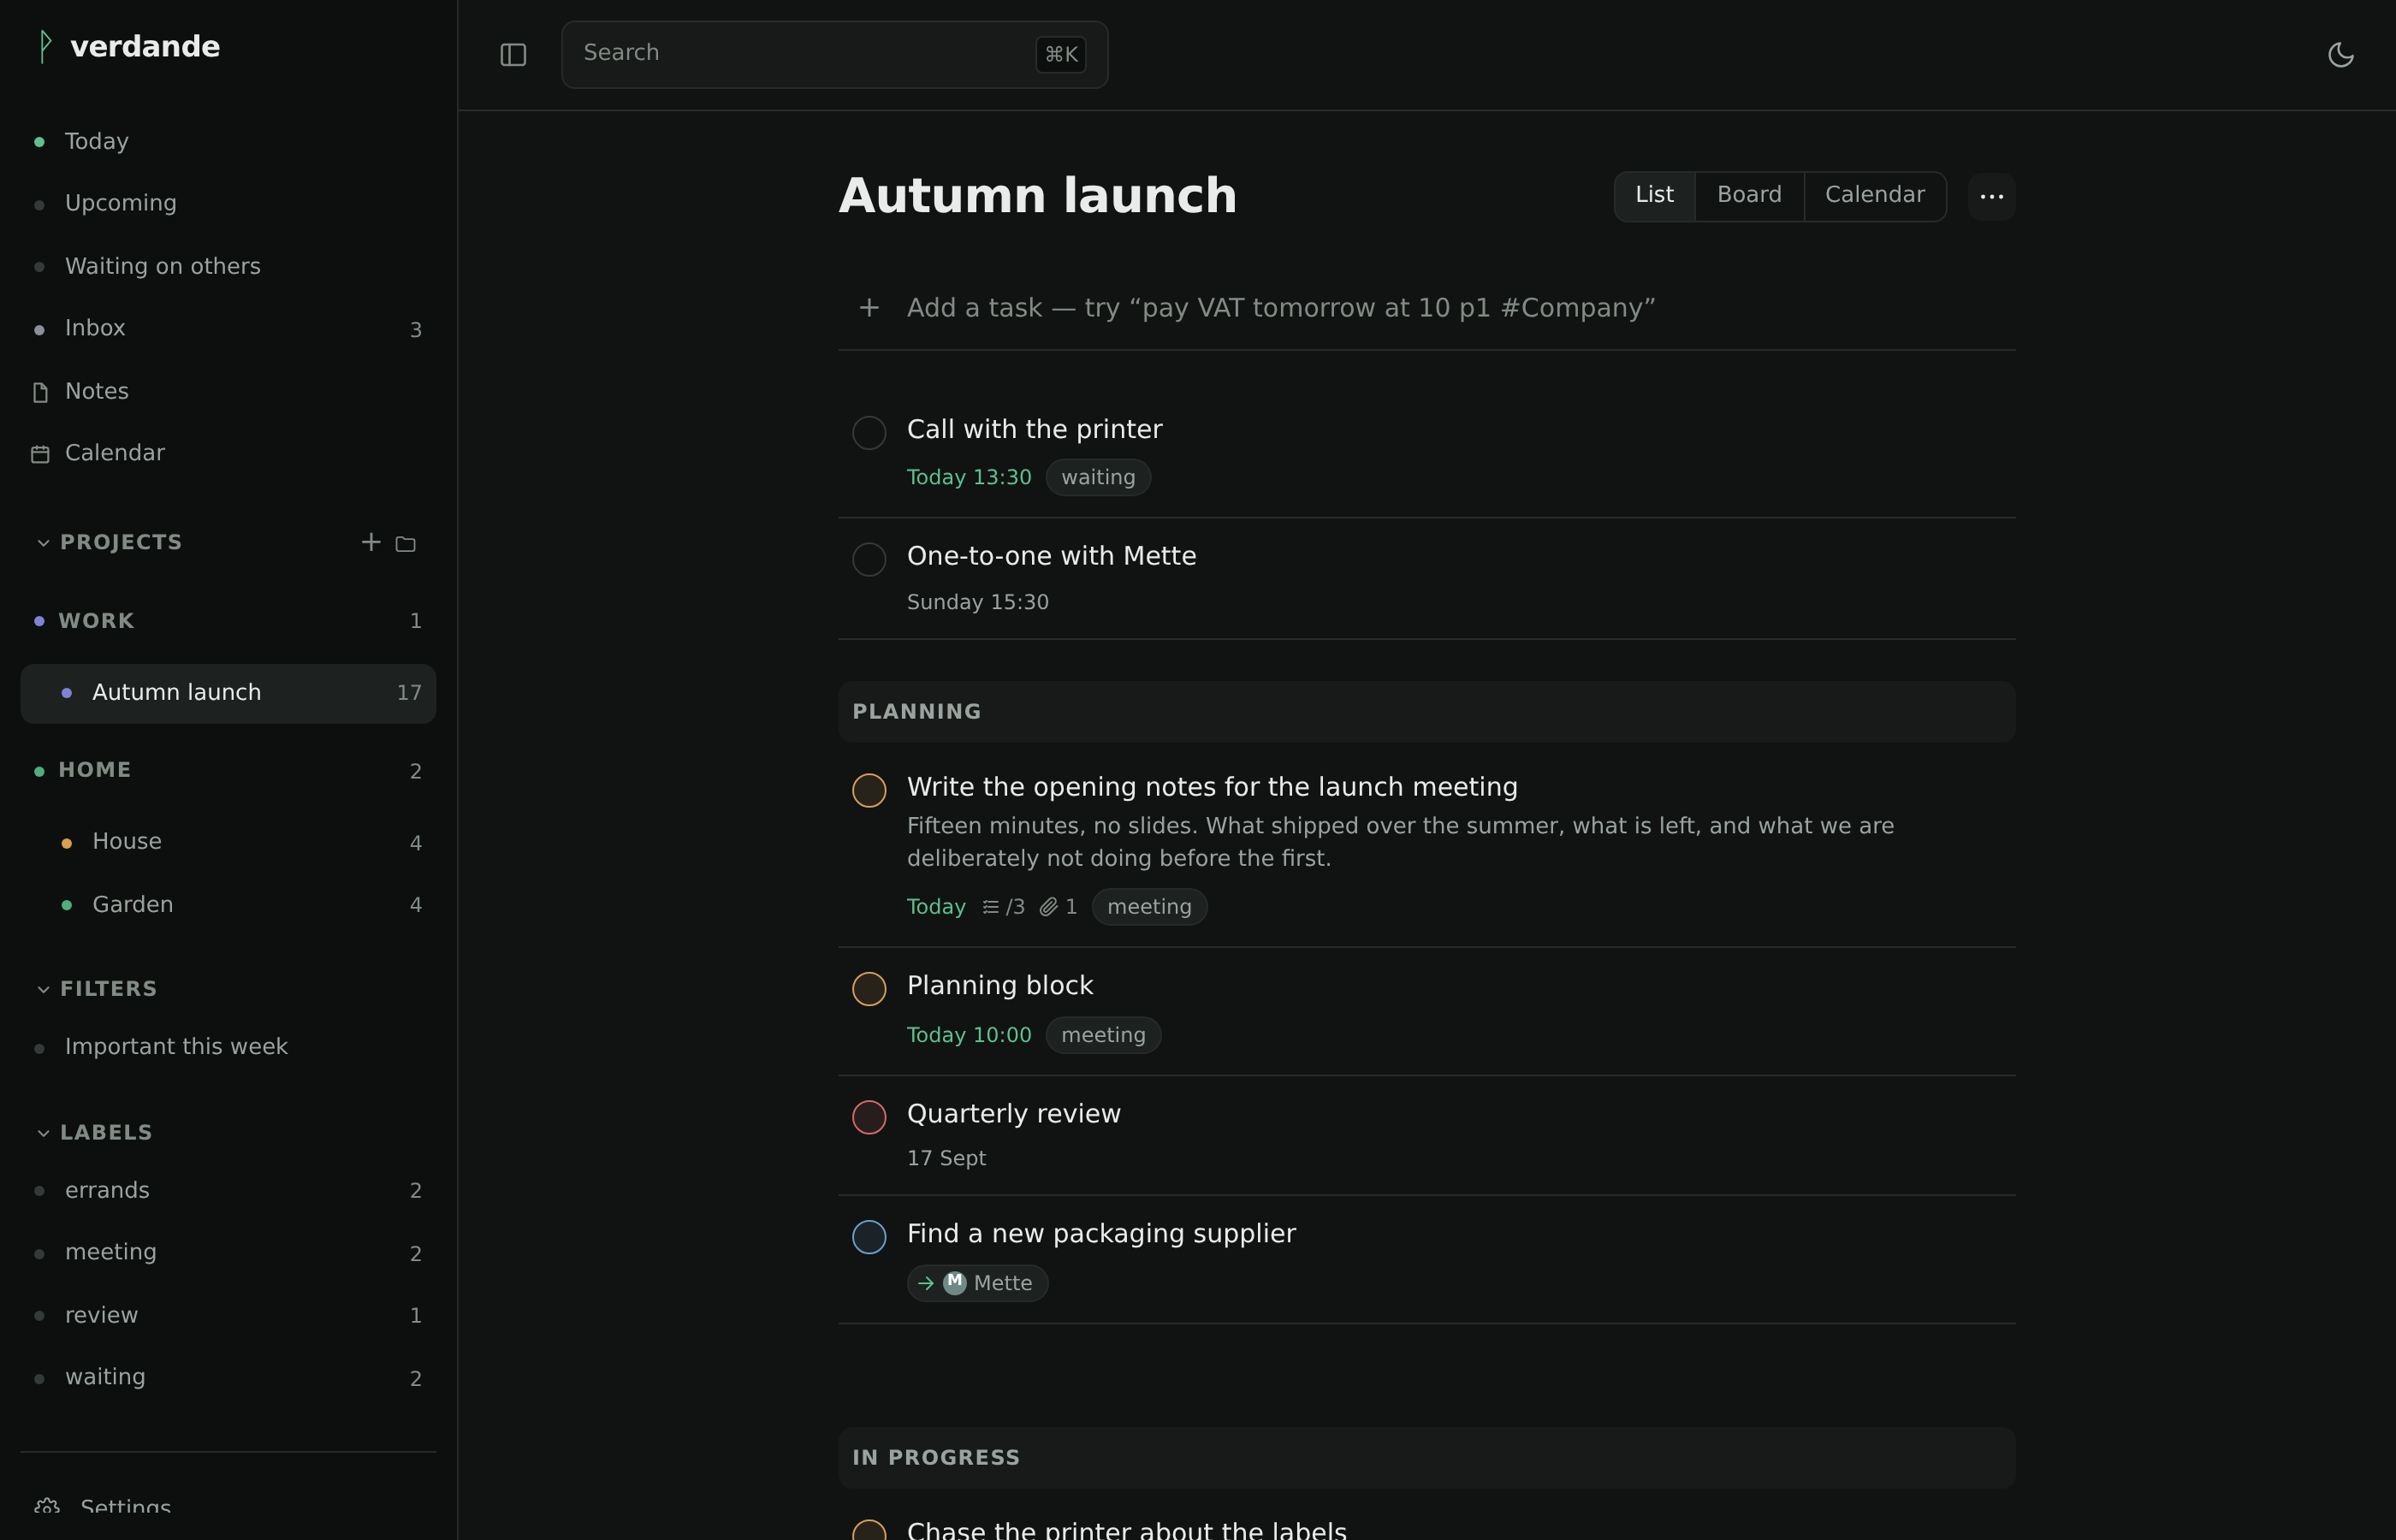Click the Search input field
Image resolution: width=2396 pixels, height=1540 pixels.
pos(834,55)
